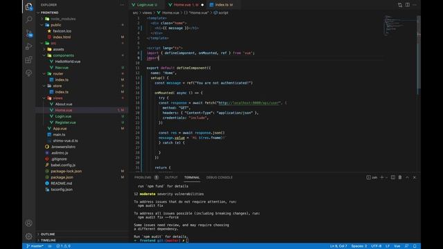Open Nav.vue in the explorer
Viewport: 443px width, 249px height.
(62, 68)
